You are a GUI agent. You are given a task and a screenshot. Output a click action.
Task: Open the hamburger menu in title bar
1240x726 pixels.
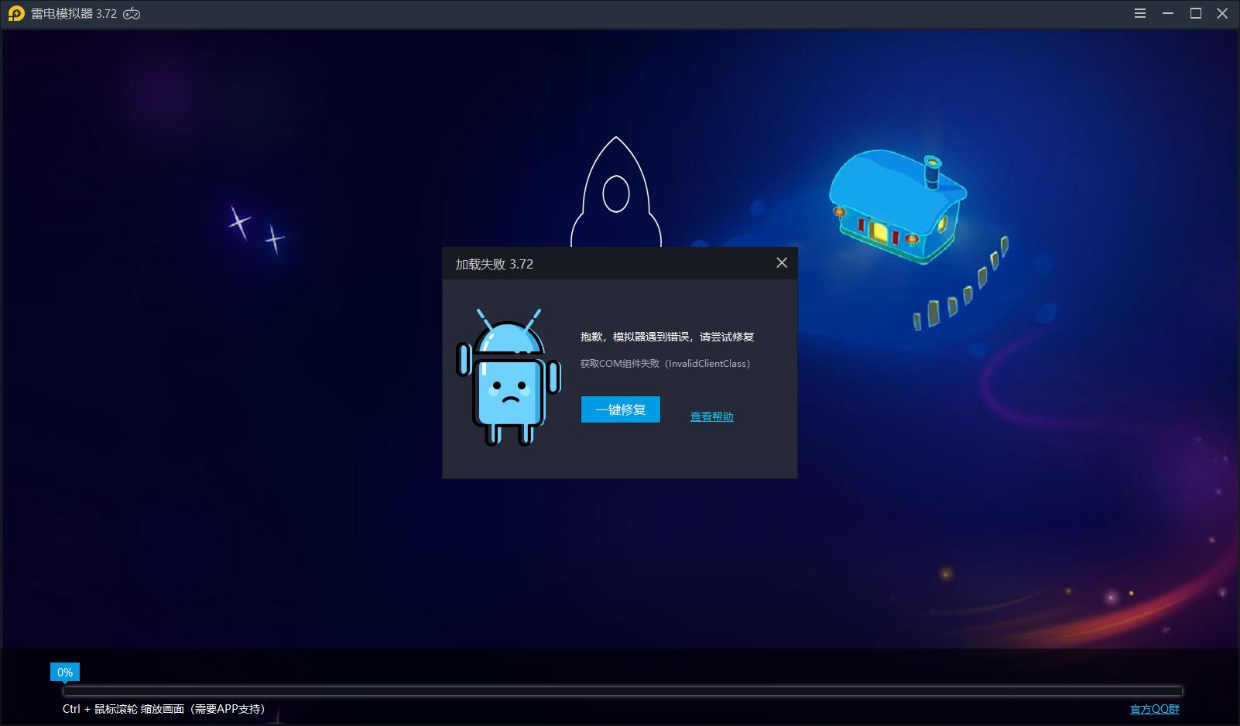(1140, 14)
